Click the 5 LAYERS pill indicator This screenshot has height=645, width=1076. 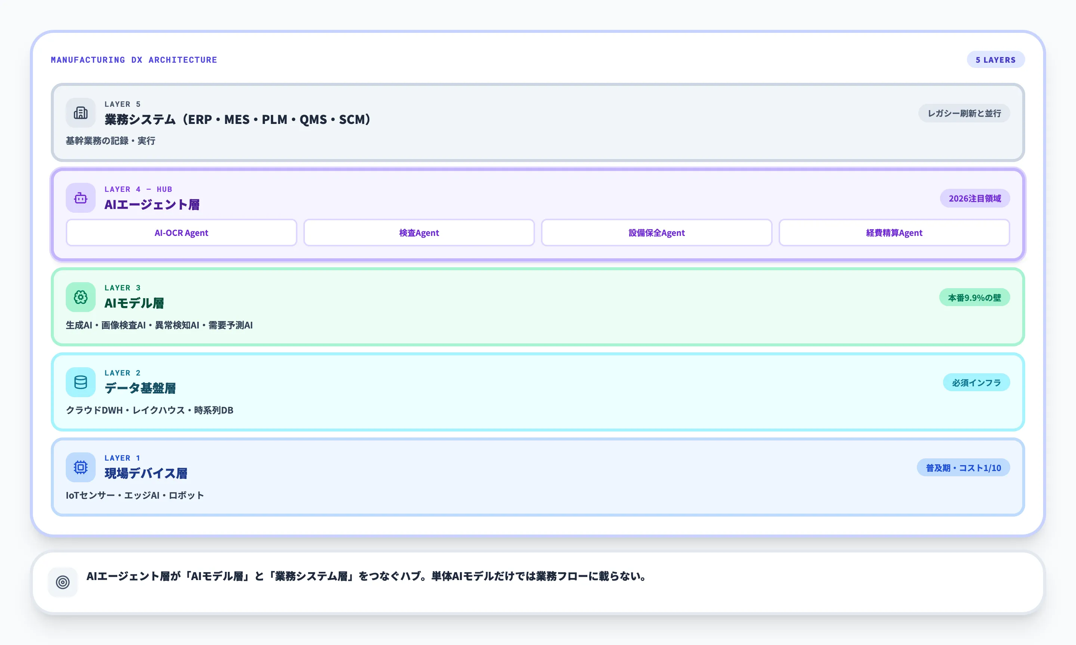(996, 60)
